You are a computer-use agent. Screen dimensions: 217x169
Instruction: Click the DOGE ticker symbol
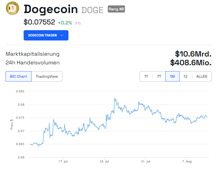[92, 10]
